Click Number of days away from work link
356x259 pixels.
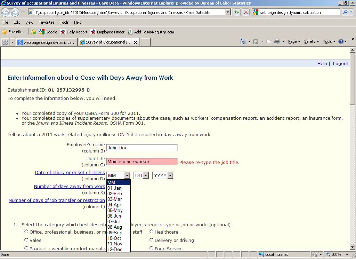[x=69, y=187]
